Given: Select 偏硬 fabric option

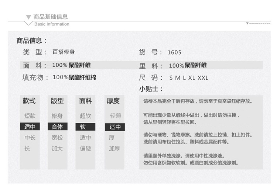Looking at the screenshot, I should pyautogui.click(x=85, y=148).
